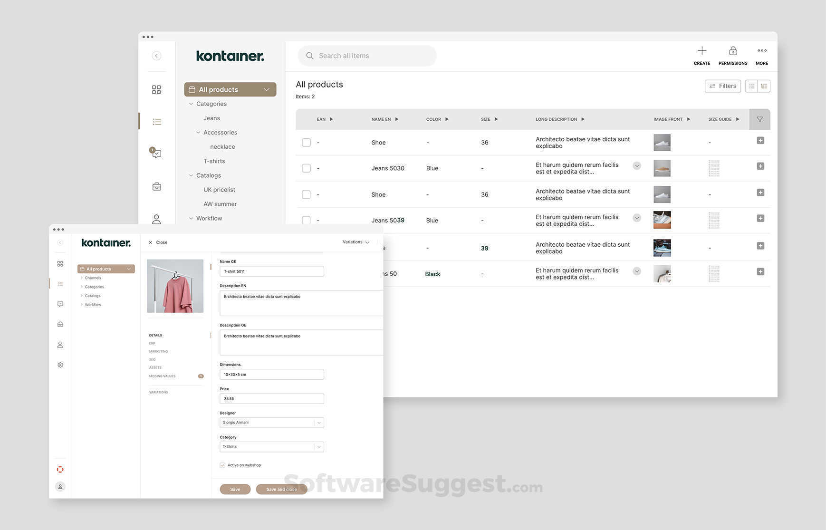Open the dashboard grid icon in the sidebar

[x=156, y=89]
